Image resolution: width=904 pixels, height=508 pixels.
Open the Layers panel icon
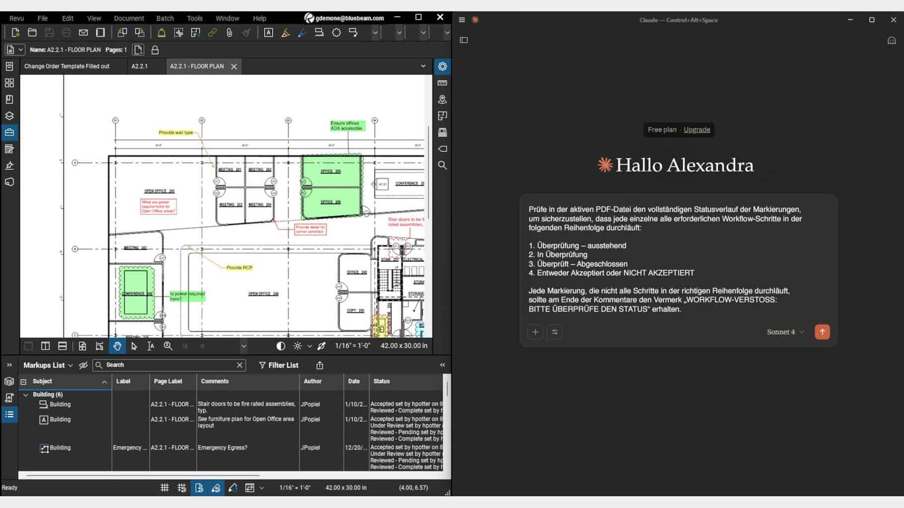click(9, 116)
